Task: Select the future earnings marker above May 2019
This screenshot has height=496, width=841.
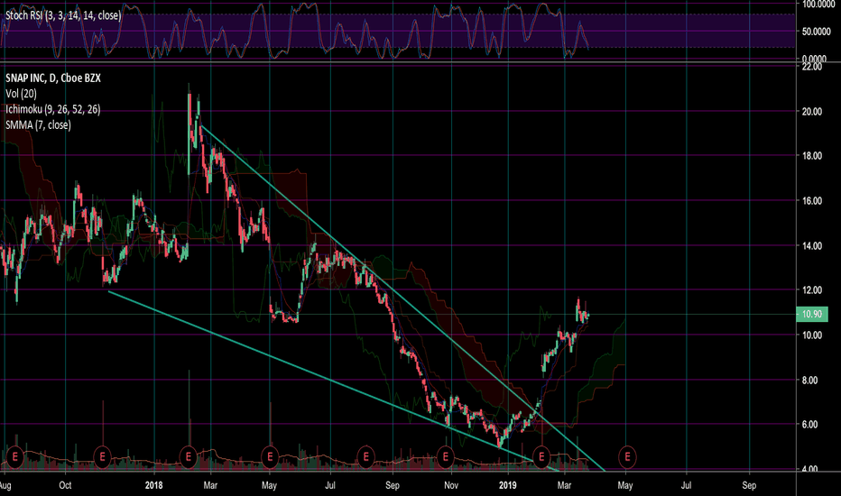Action: coord(627,457)
